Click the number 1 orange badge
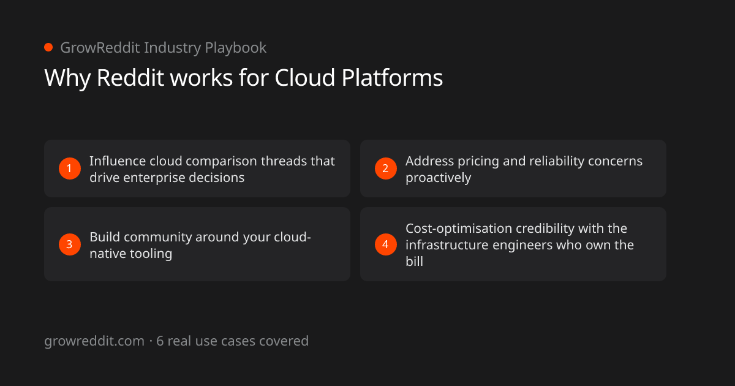Viewport: 735px width, 386px height. tap(70, 168)
